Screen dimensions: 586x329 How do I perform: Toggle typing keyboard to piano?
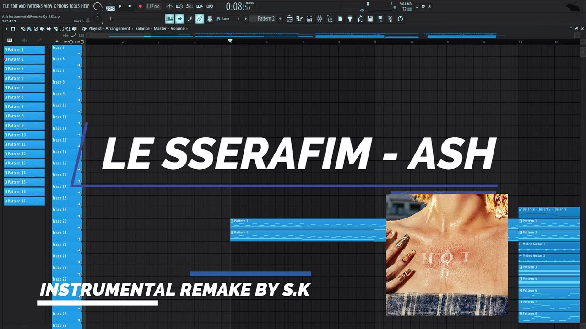tap(169, 19)
